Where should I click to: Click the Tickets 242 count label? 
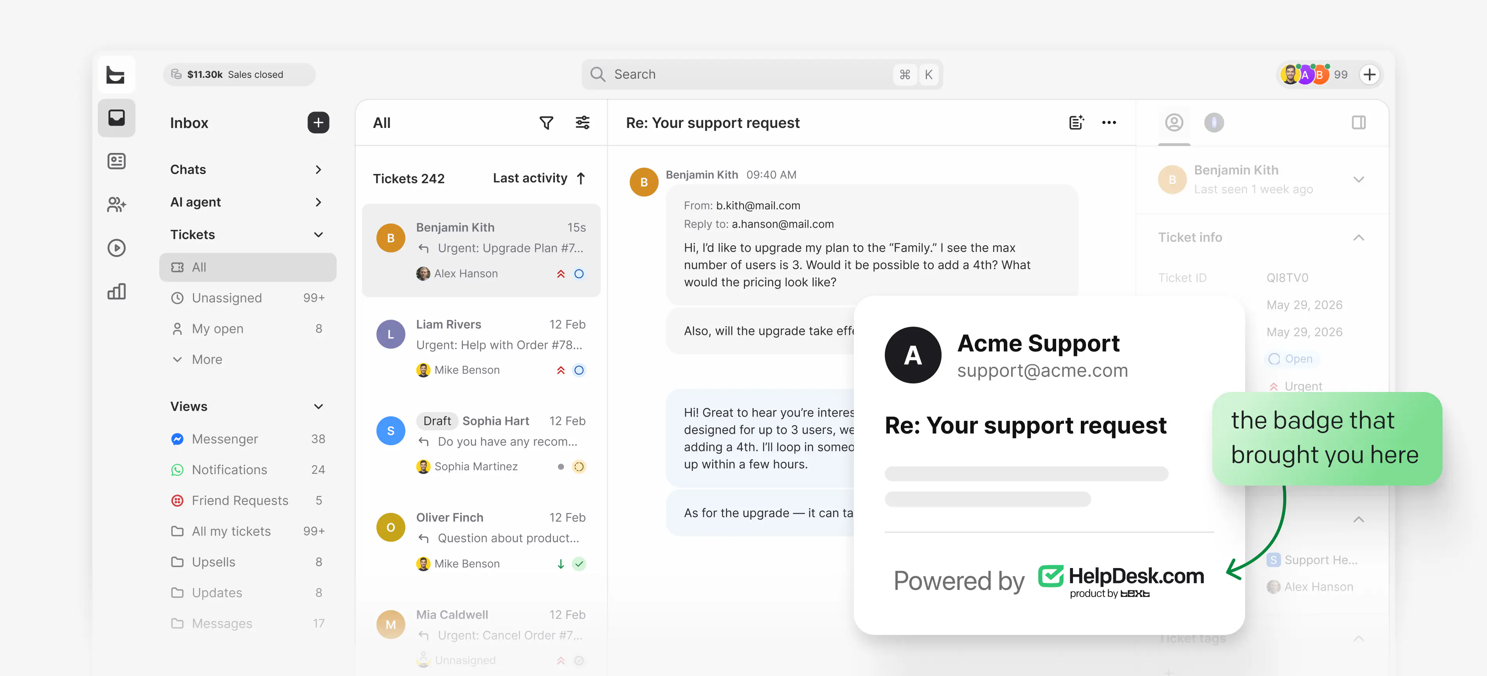[409, 178]
